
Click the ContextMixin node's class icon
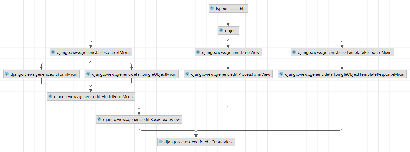click(53, 52)
